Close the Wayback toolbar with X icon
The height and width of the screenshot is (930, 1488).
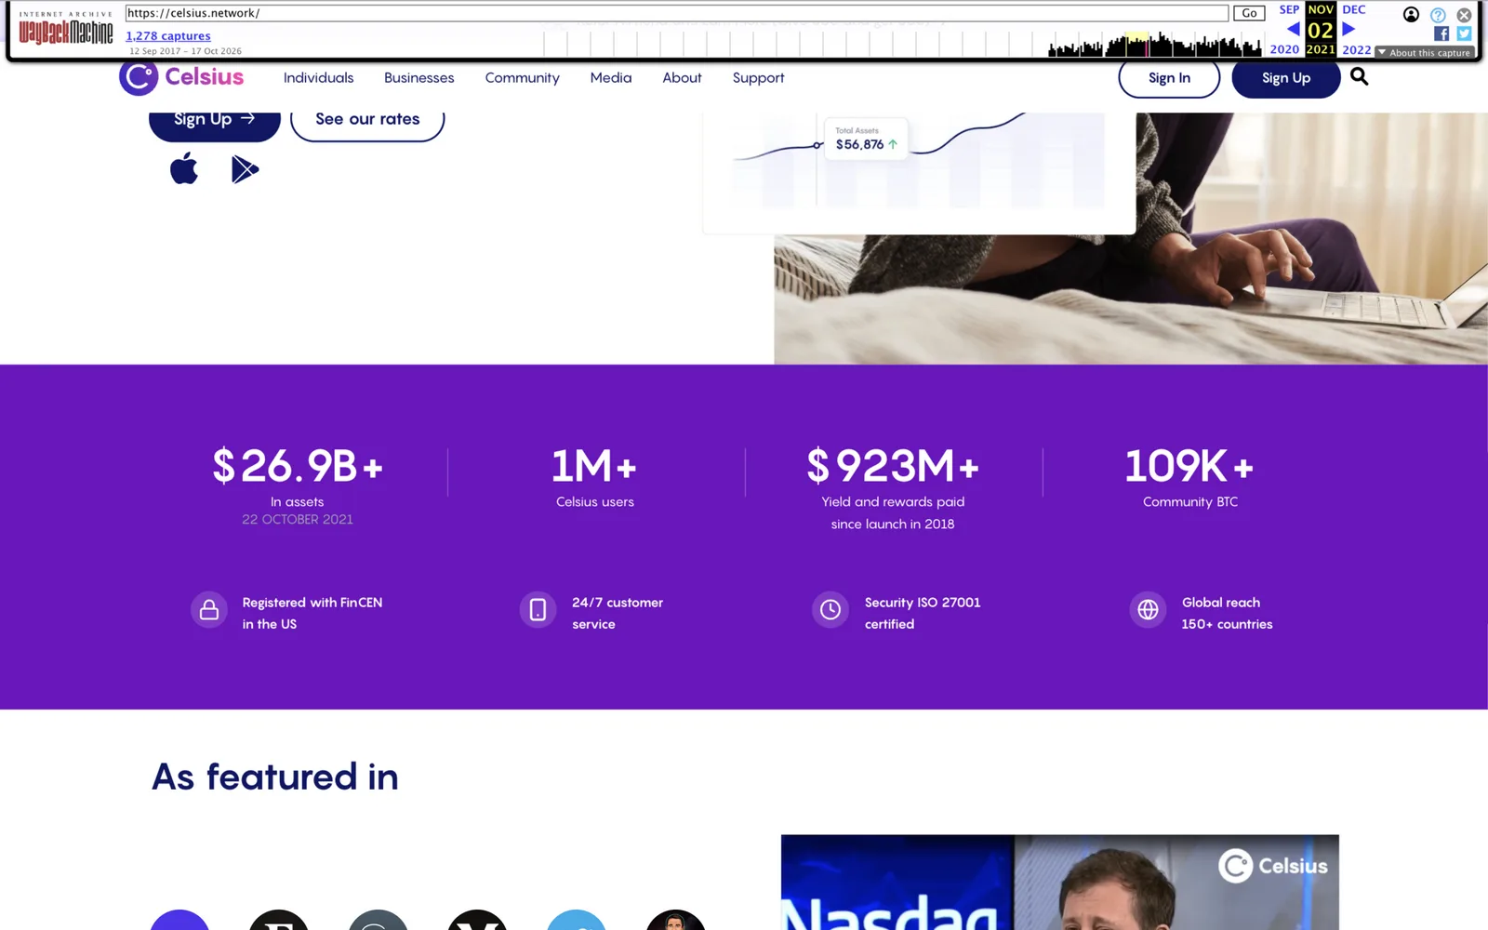(x=1464, y=15)
